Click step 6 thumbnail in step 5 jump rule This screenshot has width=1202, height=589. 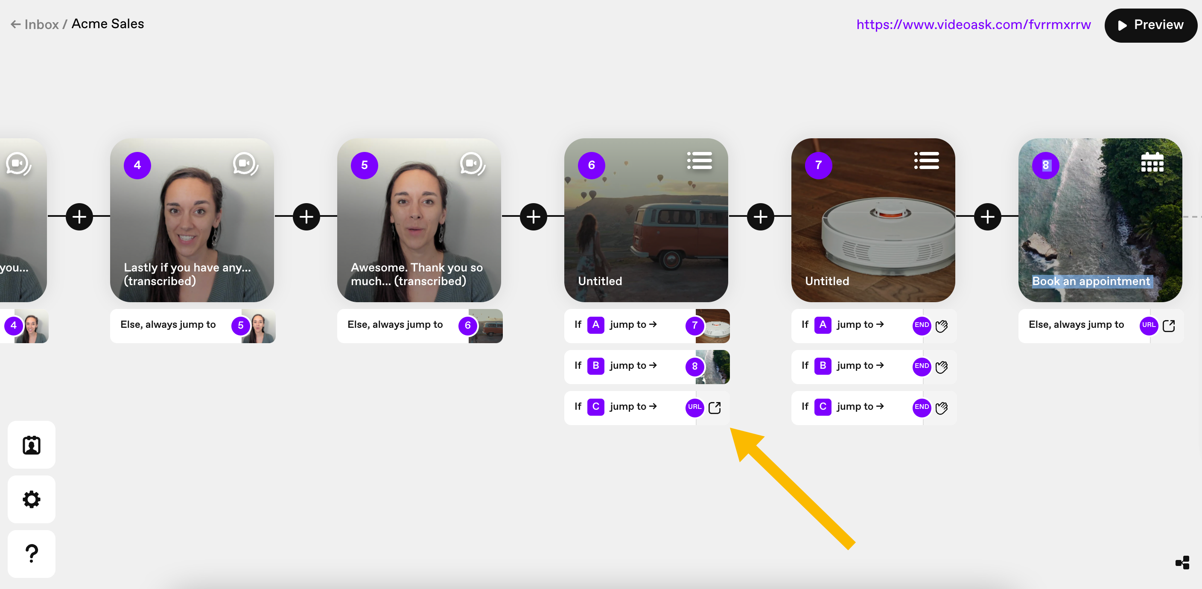486,326
